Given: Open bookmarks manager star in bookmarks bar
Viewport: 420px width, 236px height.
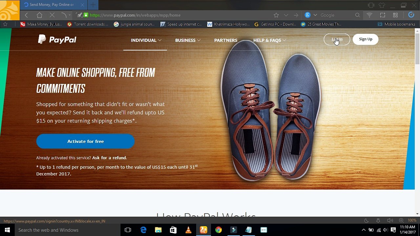Looking at the screenshot, I should pyautogui.click(x=5, y=24).
